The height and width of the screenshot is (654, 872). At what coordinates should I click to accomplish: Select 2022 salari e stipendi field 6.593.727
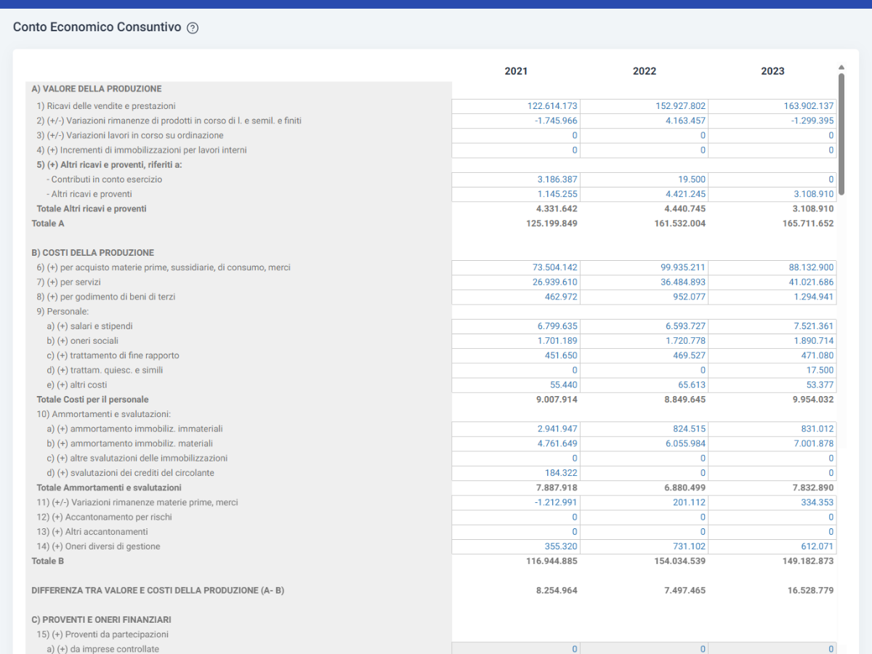coord(645,326)
